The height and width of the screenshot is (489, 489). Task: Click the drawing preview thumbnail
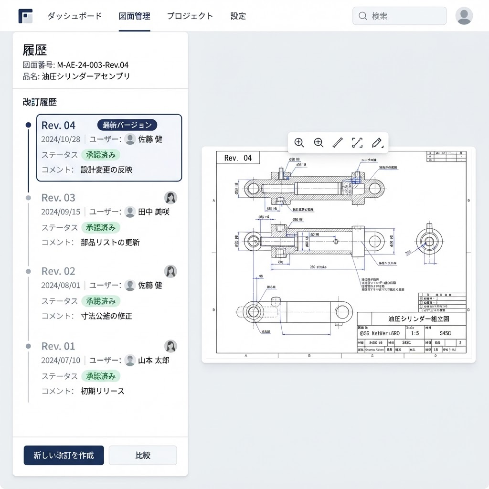coord(339,255)
